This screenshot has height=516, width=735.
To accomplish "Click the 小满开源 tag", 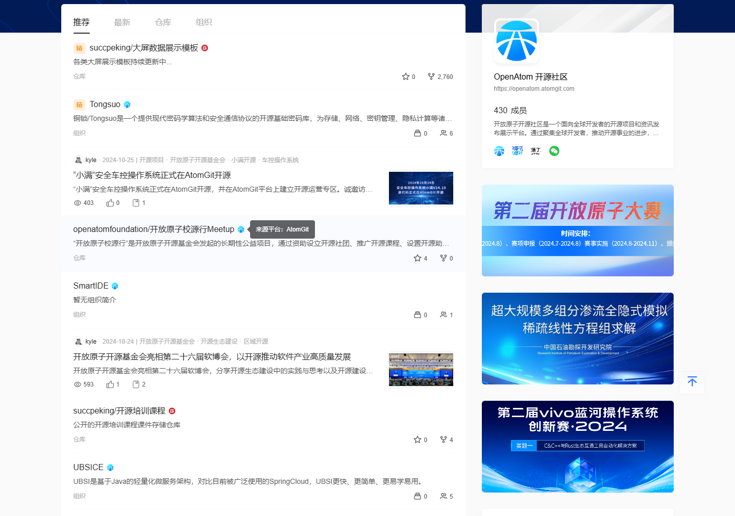I will [x=243, y=160].
